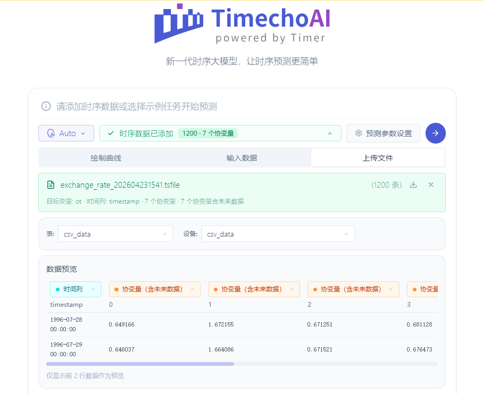The image size is (483, 394).
Task: Remove the uploaded exchange_rate file
Action: click(431, 185)
